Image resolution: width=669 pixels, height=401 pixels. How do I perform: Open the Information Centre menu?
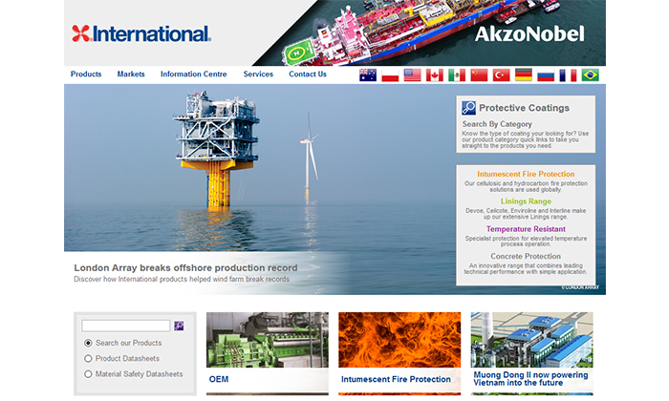pos(194,74)
